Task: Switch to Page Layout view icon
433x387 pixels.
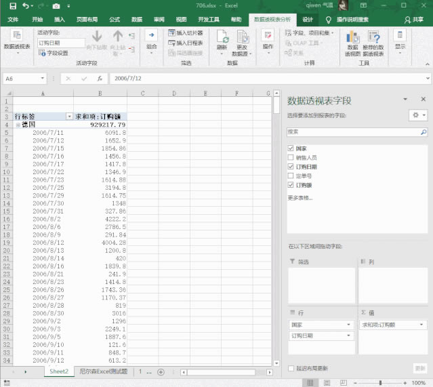Action: [x=327, y=383]
